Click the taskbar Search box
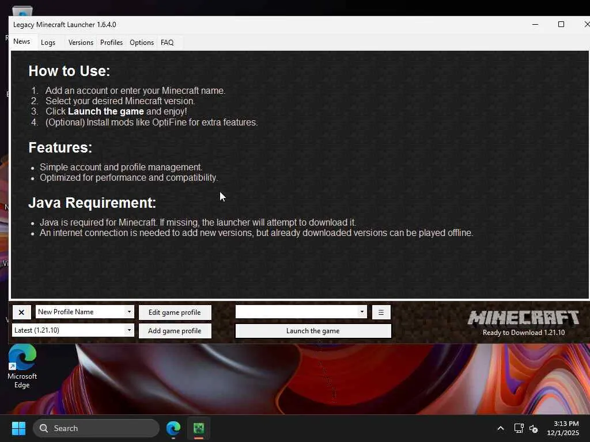Screen dimensions: 590x442 click(x=96, y=428)
